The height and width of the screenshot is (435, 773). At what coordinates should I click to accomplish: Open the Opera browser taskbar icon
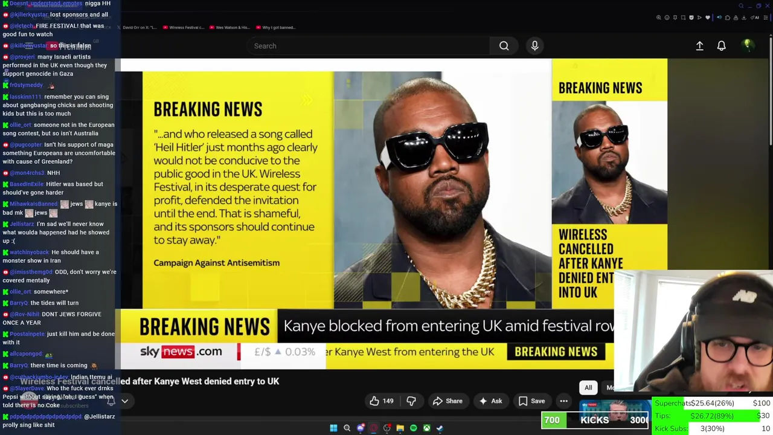374,428
